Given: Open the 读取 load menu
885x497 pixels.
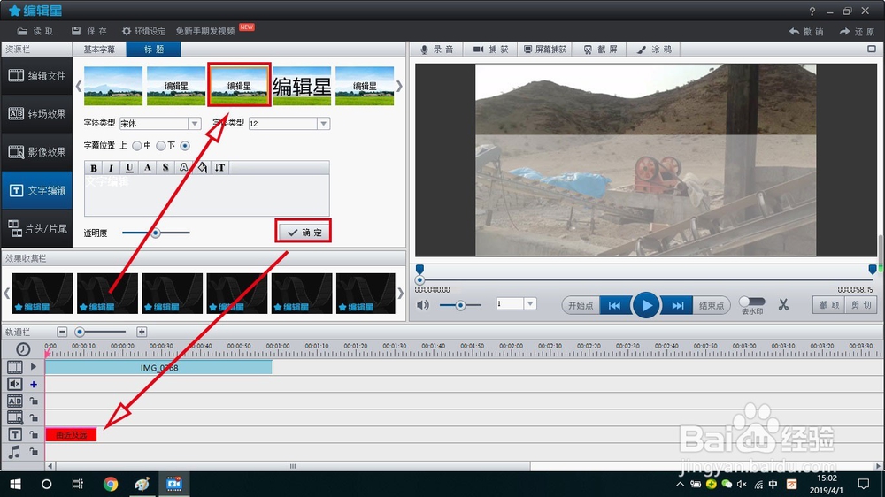Looking at the screenshot, I should [35, 31].
